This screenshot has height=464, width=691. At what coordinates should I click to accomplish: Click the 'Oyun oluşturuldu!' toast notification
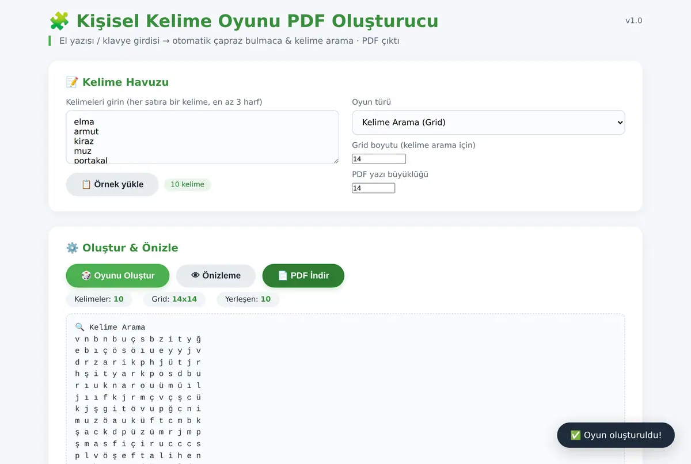(x=616, y=435)
